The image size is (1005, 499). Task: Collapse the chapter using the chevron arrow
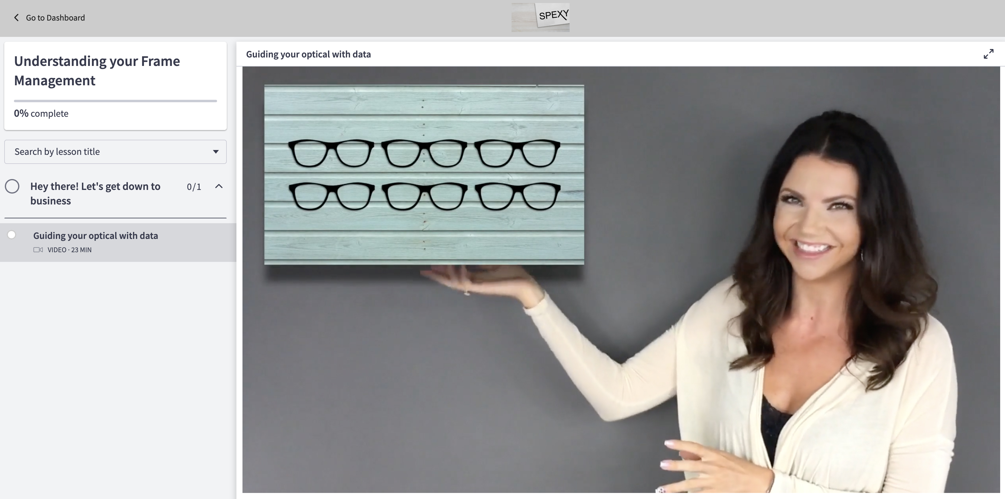(219, 187)
